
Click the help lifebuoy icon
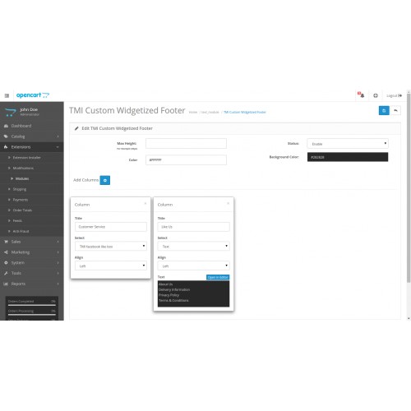pyautogui.click(x=376, y=95)
